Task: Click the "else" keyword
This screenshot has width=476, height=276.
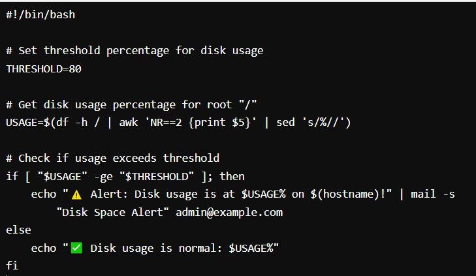Action: click(x=18, y=230)
